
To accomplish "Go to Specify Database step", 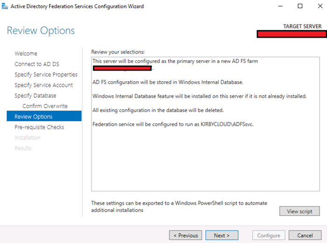I will point(35,96).
